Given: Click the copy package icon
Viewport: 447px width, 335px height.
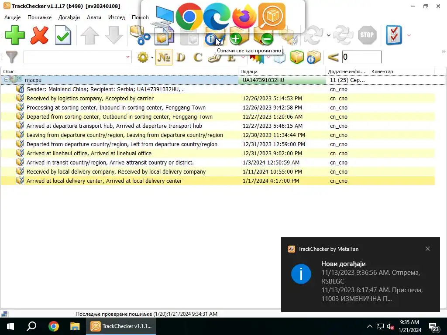Looking at the screenshot, I should click(164, 35).
